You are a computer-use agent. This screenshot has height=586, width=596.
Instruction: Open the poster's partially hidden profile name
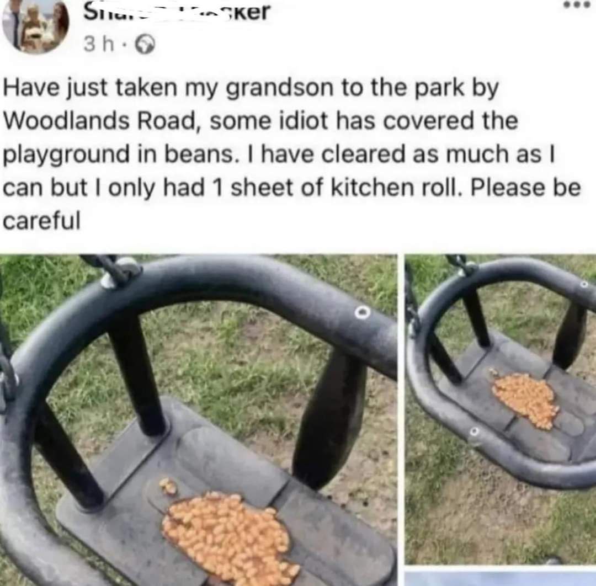(x=177, y=12)
